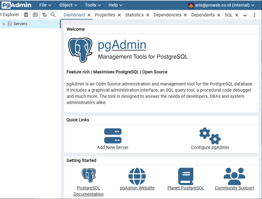Expand the Servers tree node
Viewport: 262px width, 199px height.
pyautogui.click(x=4, y=24)
